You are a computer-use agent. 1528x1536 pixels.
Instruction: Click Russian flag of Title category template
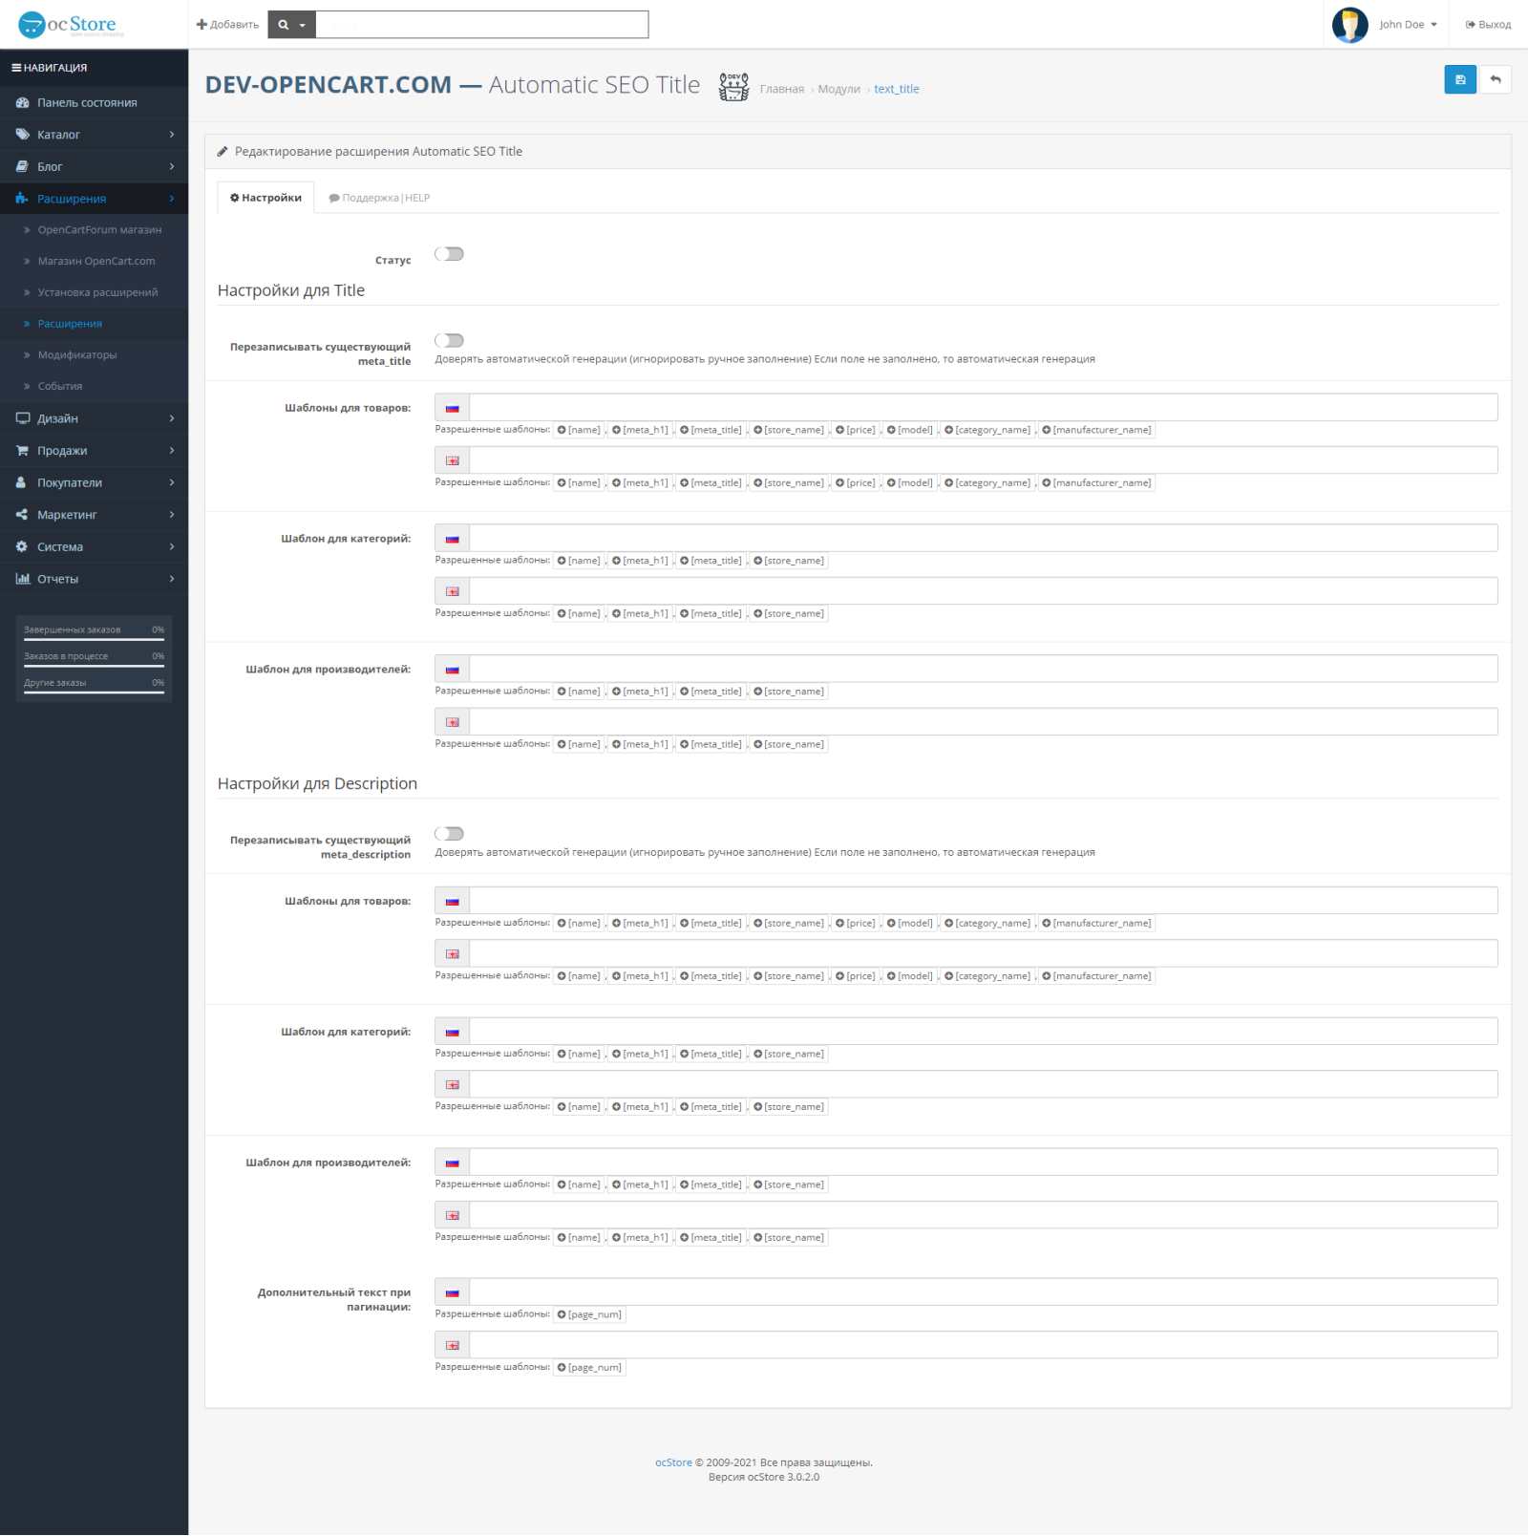(x=453, y=539)
